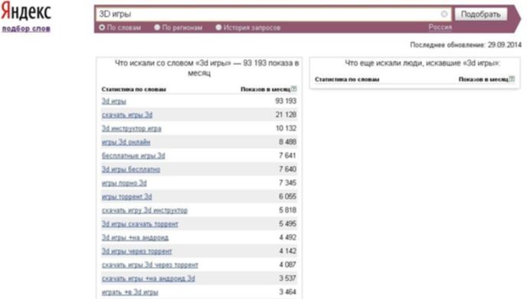The height and width of the screenshot is (299, 527).
Task: Open the 3d игры +на андроид link
Action: [x=135, y=238]
